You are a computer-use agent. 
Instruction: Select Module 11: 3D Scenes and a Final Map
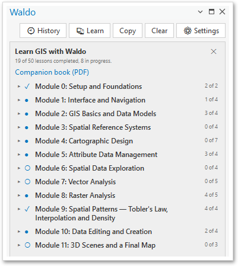click(x=96, y=245)
